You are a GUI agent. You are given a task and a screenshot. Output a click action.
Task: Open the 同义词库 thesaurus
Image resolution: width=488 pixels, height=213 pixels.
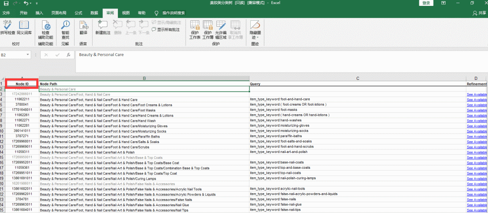tap(24, 28)
